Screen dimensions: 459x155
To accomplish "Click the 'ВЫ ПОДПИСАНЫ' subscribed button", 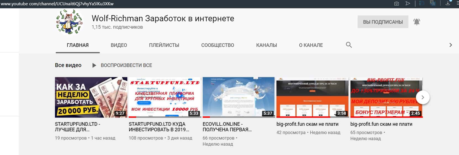I will click(x=383, y=22).
